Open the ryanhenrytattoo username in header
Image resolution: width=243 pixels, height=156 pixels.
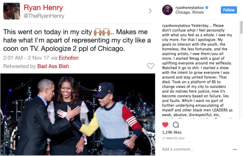189,8
